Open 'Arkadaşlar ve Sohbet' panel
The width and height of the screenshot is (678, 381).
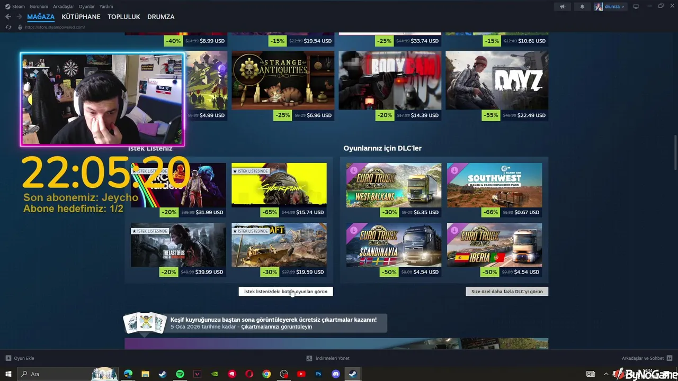coord(647,358)
